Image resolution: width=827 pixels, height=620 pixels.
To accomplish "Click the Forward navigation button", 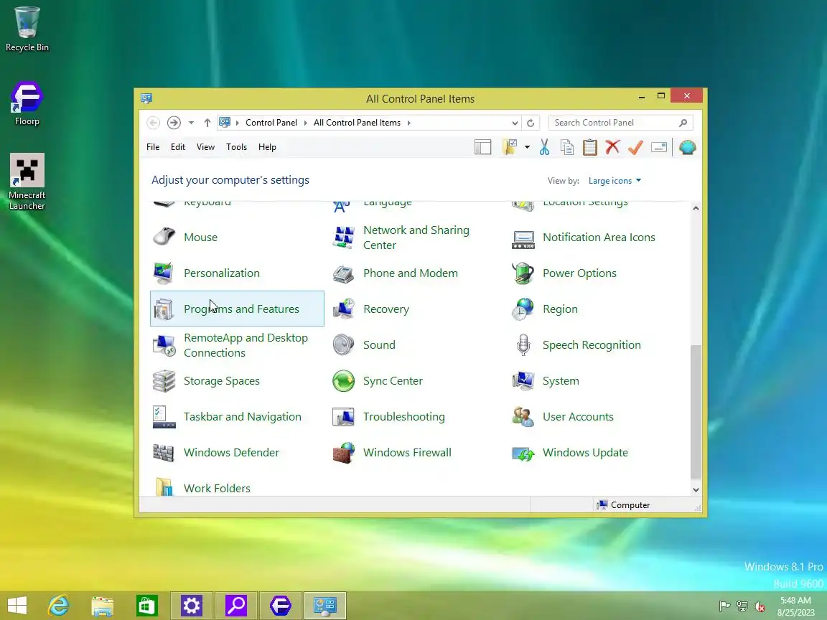I will point(174,123).
